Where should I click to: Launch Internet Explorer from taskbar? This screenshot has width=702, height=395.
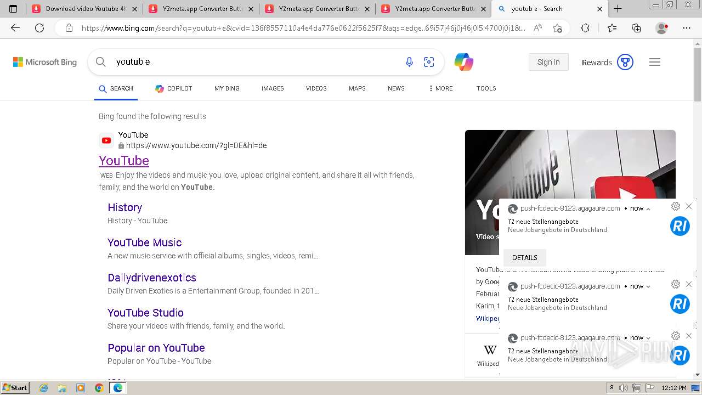tap(43, 388)
